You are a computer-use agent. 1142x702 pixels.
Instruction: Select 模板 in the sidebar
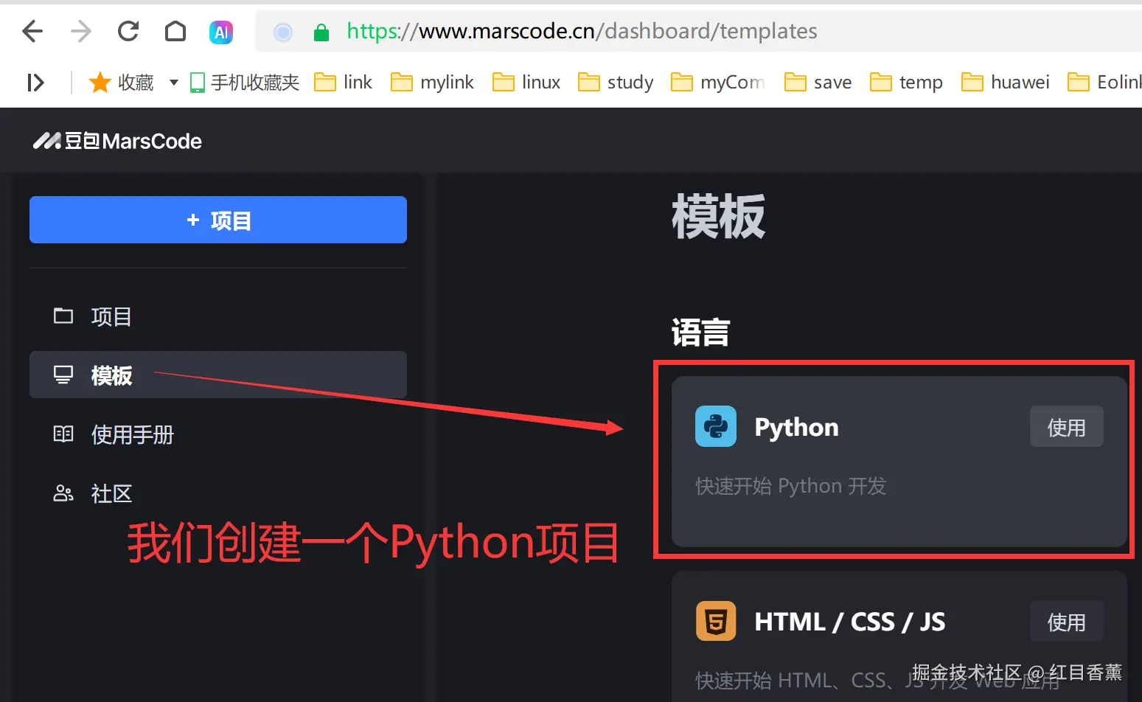click(218, 375)
